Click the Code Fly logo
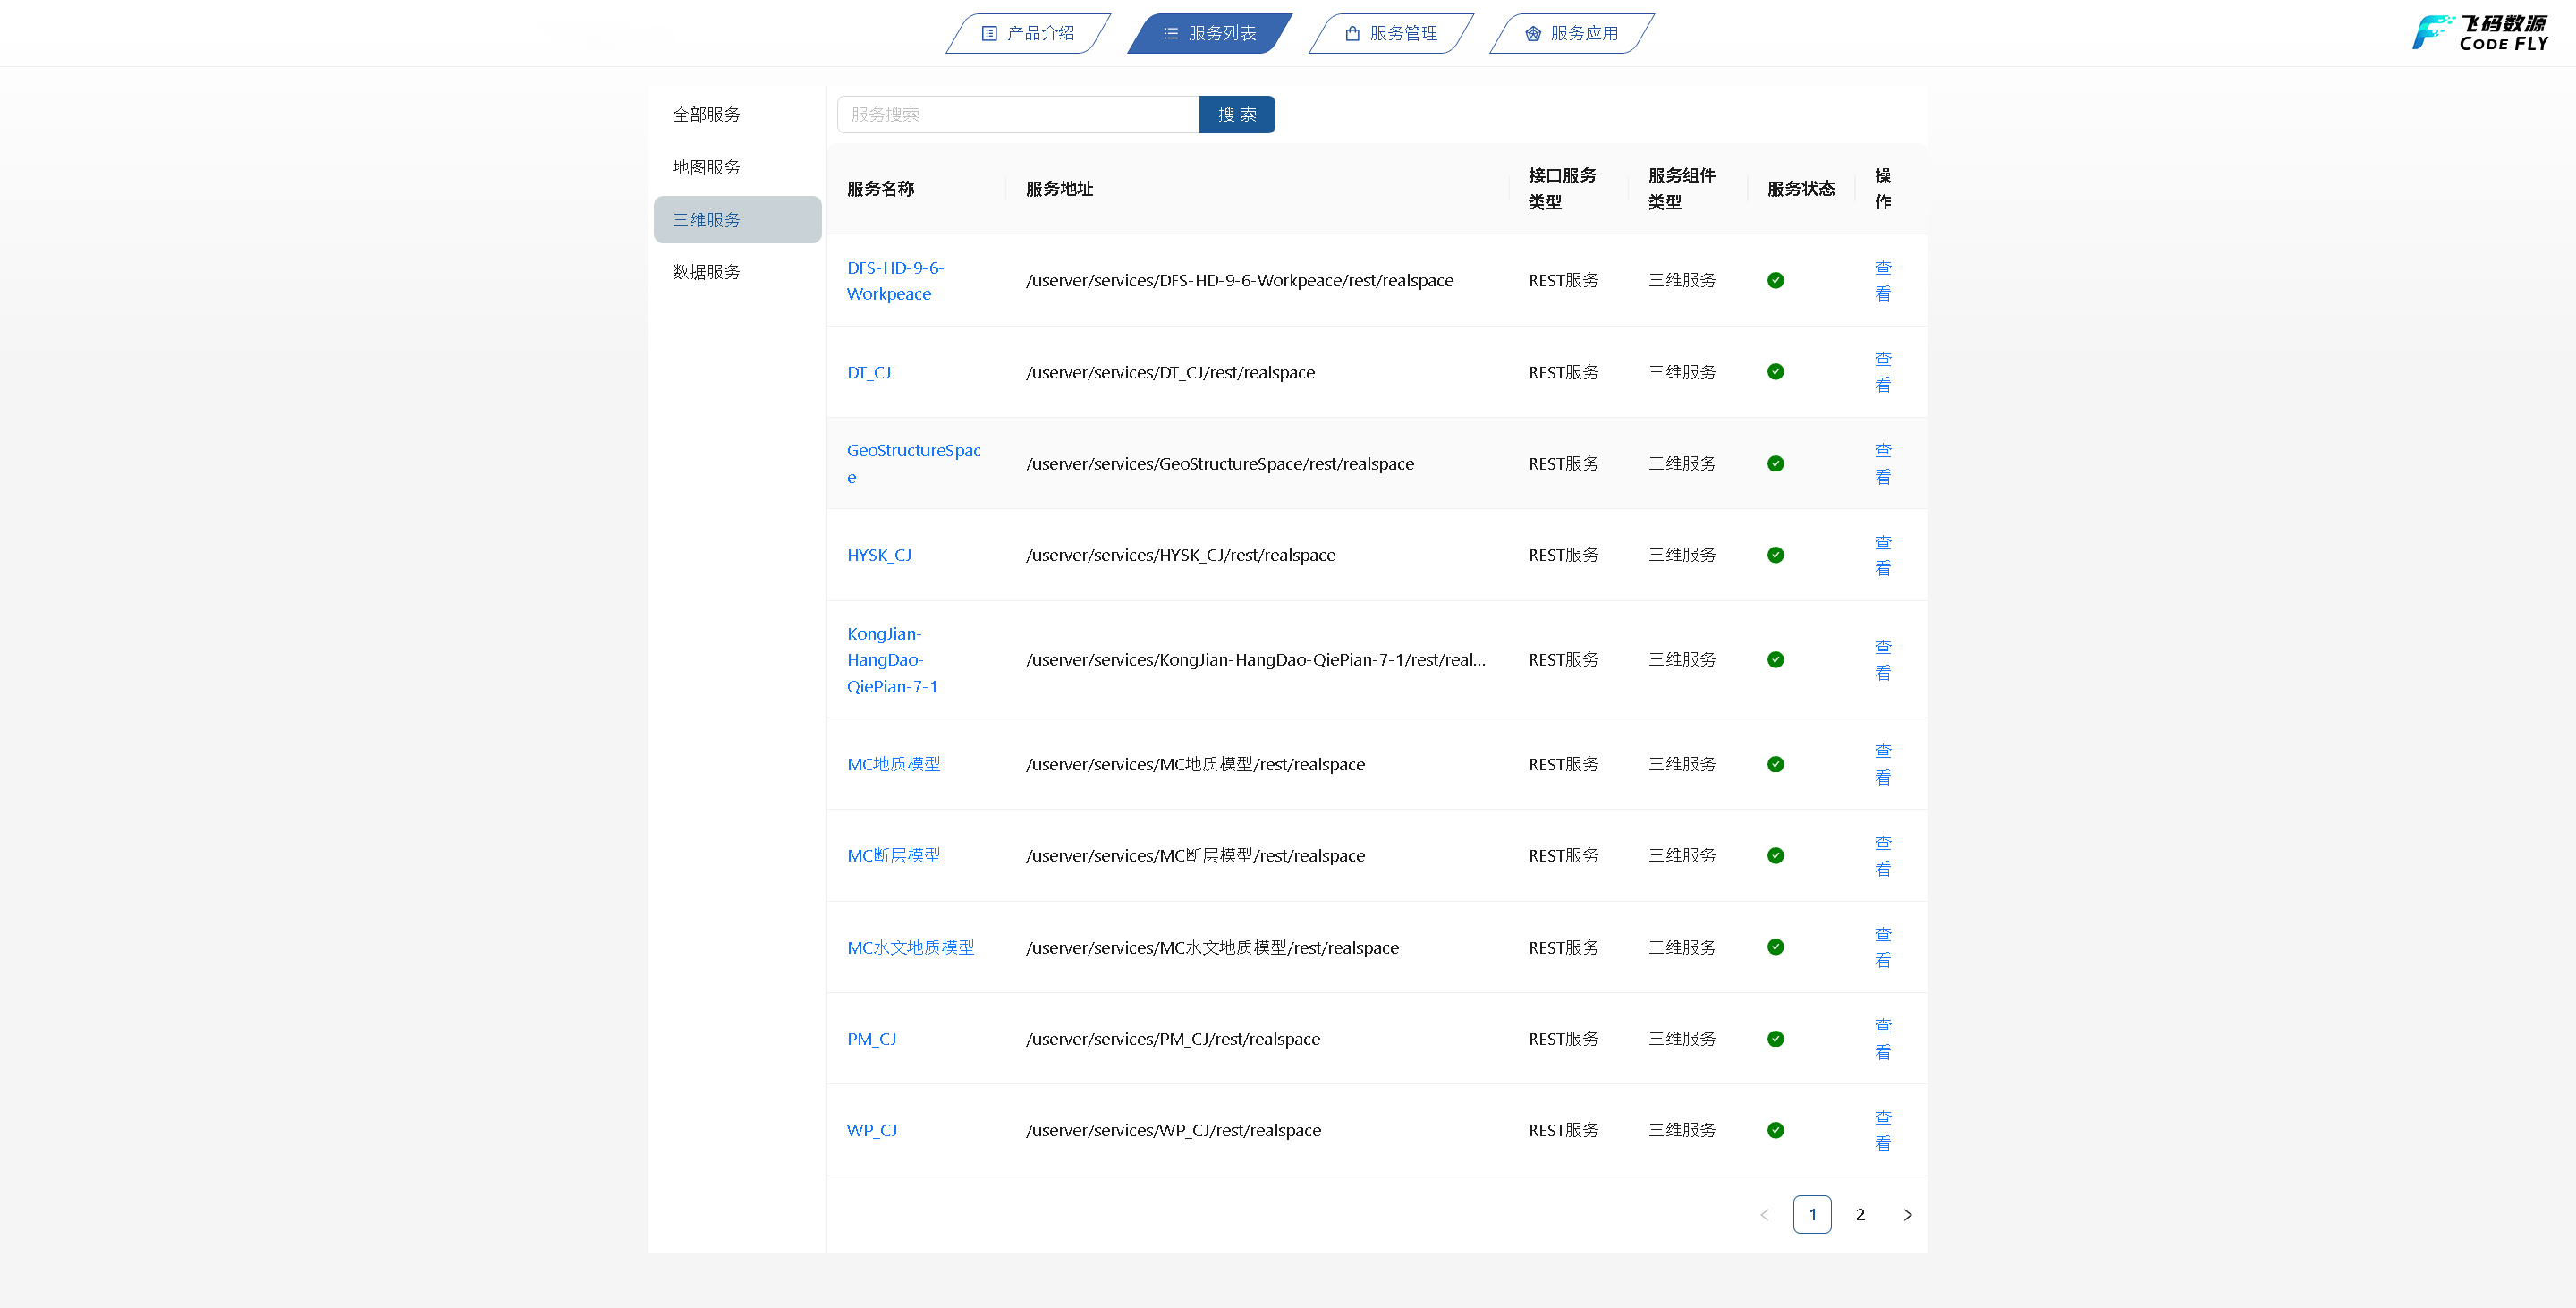Screen dimensions: 2576x1308 2479,33
